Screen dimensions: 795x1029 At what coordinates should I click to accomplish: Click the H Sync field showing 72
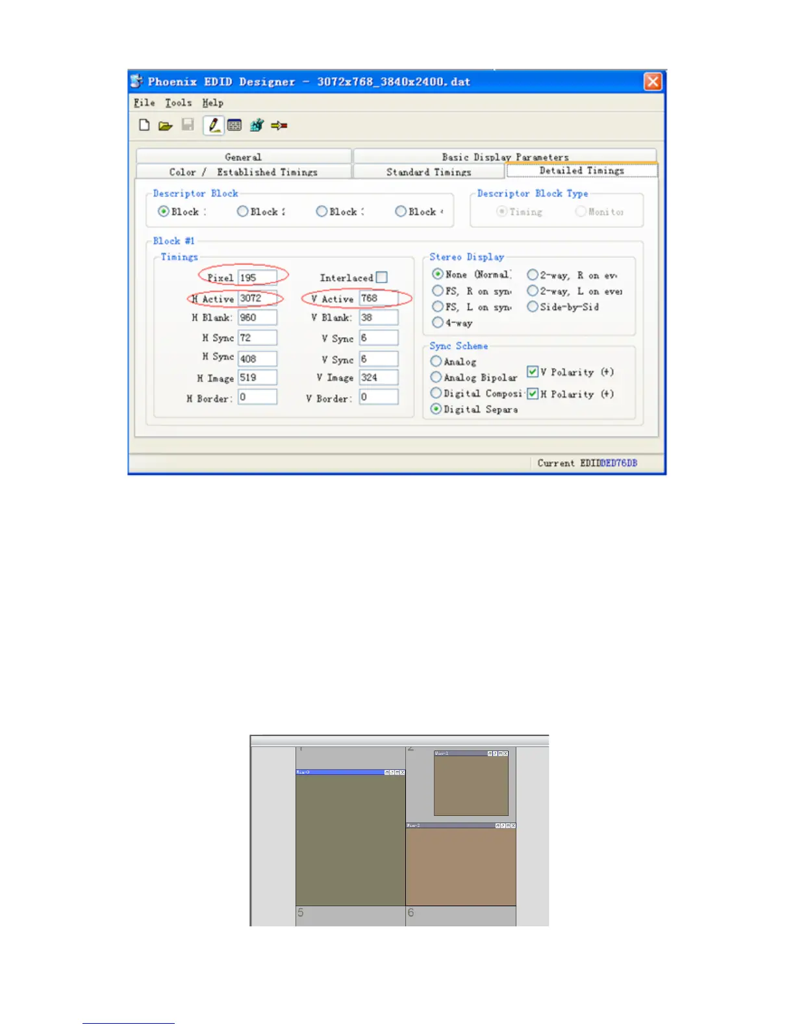257,338
